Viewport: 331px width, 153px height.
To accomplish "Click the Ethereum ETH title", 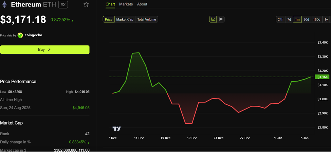I will point(34,5).
